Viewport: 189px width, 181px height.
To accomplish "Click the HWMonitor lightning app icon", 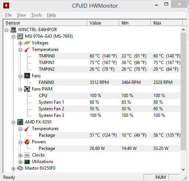I will coord(6,5).
